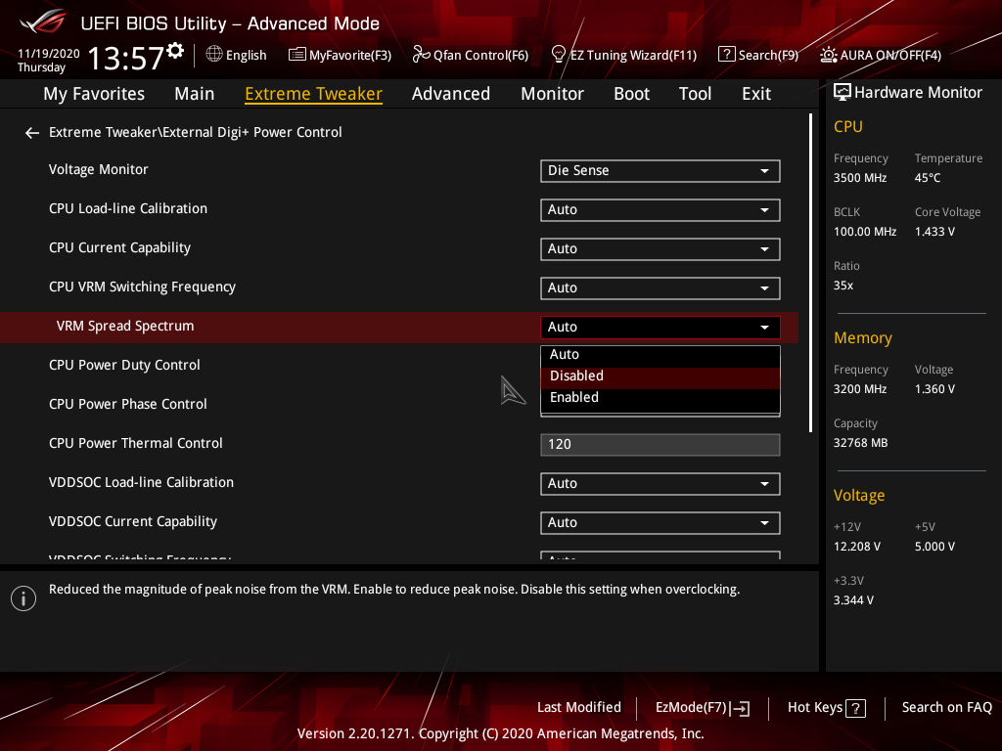This screenshot has height=751, width=1002.
Task: Open Search(F9) question icon
Action: (727, 55)
